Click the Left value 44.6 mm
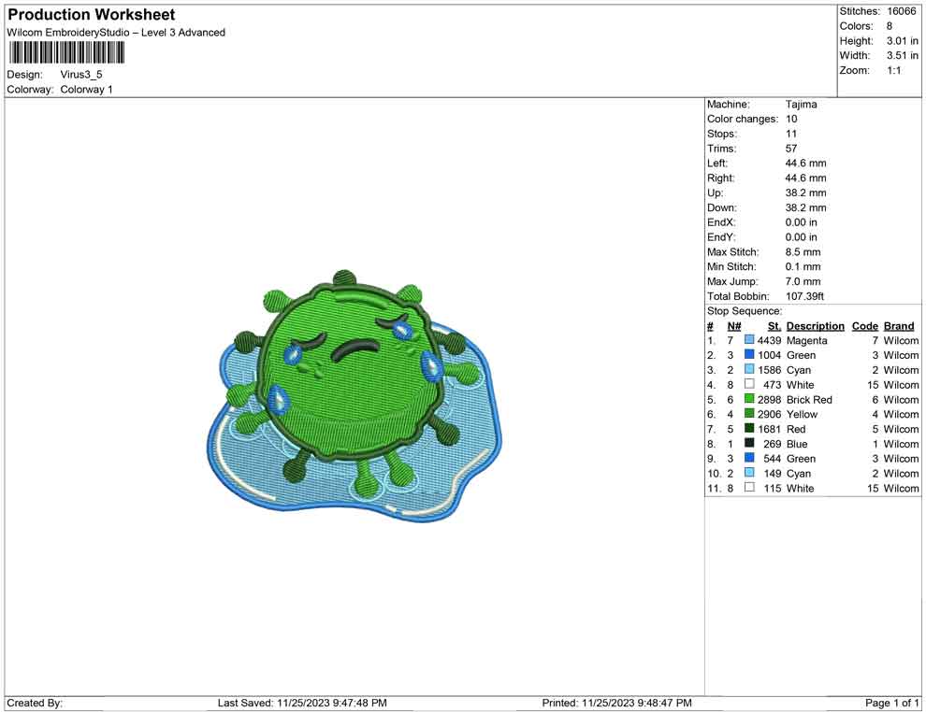 click(x=805, y=164)
